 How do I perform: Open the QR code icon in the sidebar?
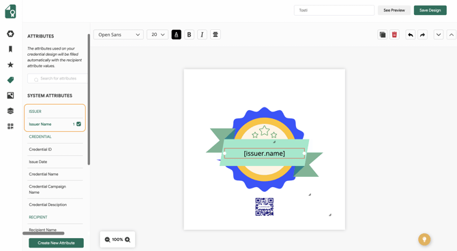coord(10,126)
